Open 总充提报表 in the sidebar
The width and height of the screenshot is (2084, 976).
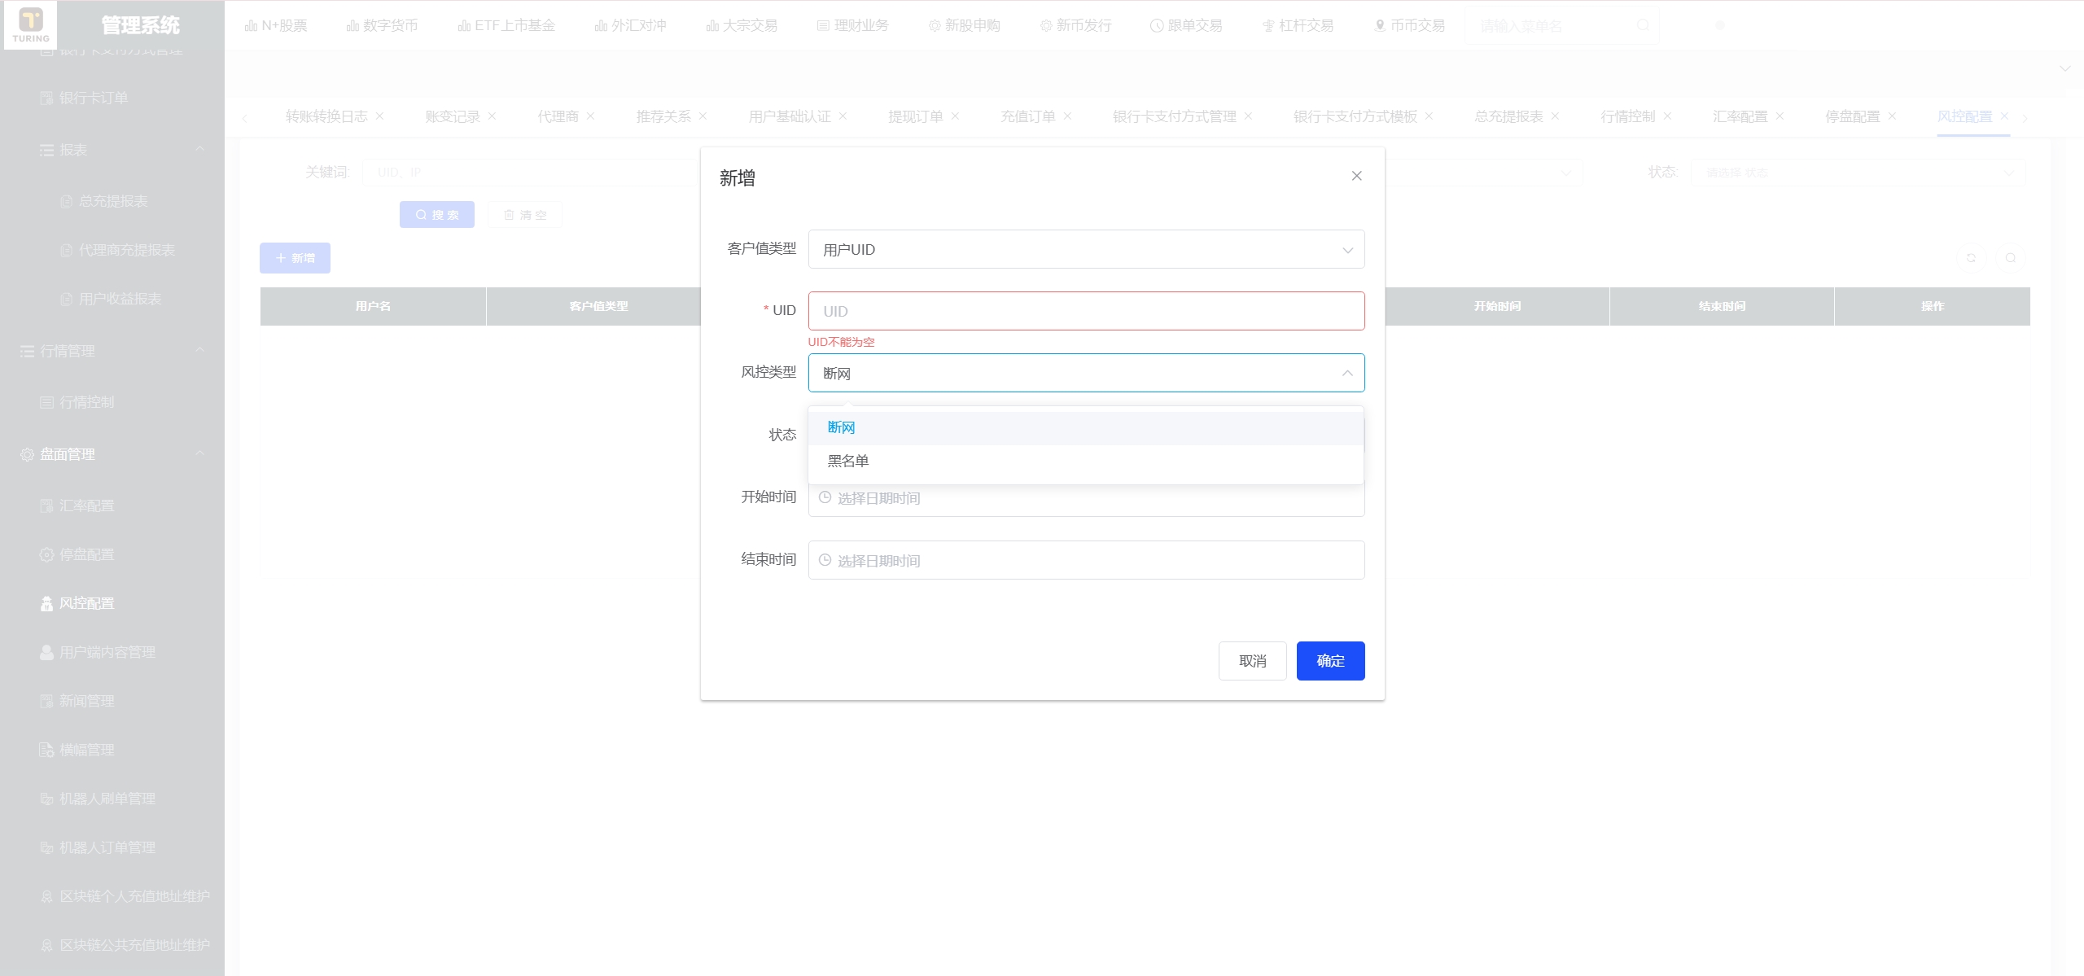[x=112, y=201]
